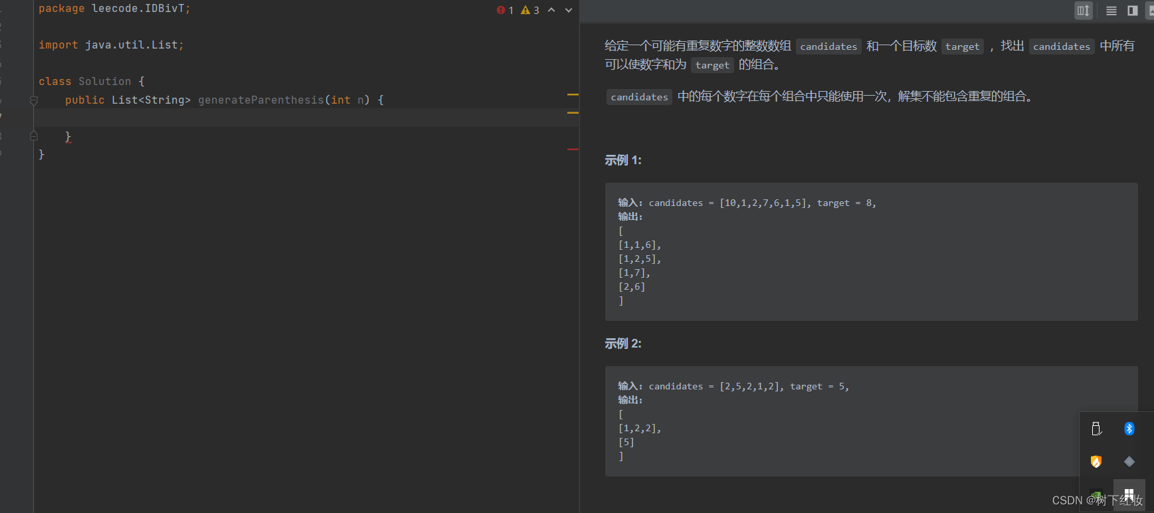The height and width of the screenshot is (513, 1154).
Task: Click safely remove hardware USB tray icon
Action: click(x=1096, y=429)
